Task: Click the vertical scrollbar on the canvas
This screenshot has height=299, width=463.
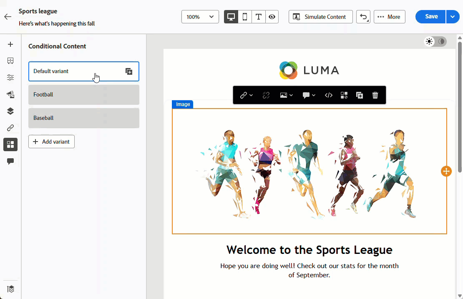Action: 460,107
